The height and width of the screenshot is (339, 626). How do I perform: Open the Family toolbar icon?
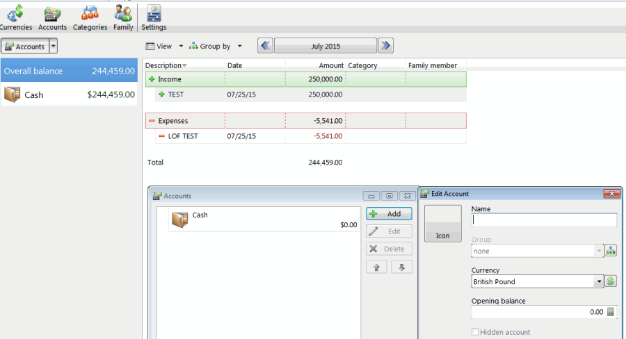(123, 17)
